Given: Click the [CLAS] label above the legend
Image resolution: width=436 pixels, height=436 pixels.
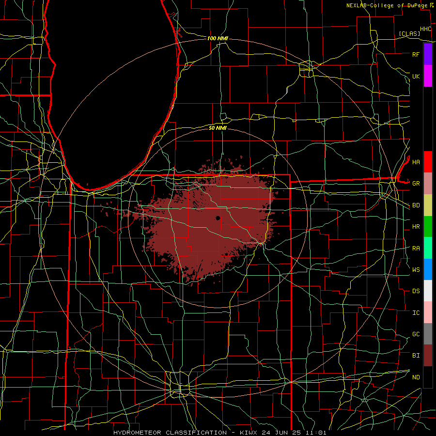Looking at the screenshot, I should click(x=409, y=33).
